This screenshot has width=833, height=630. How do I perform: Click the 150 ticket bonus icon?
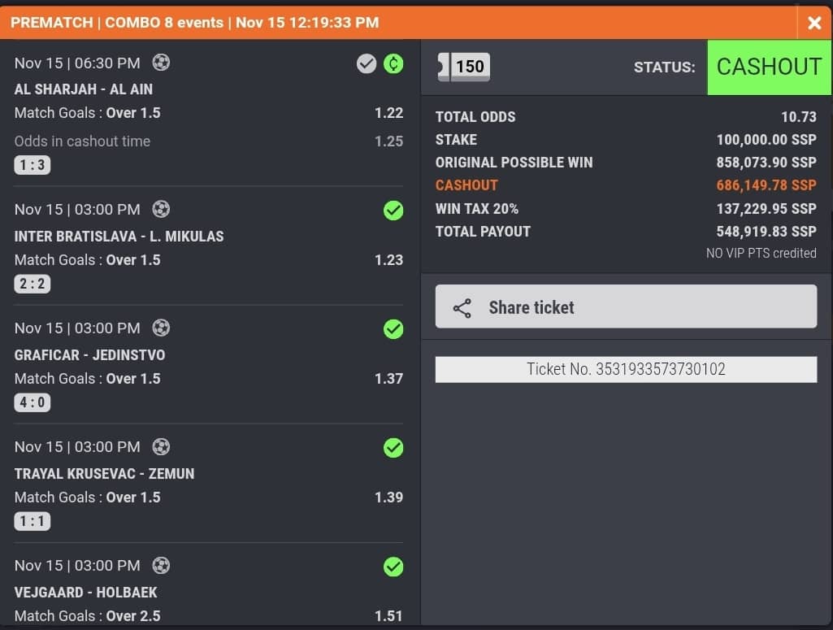tap(463, 67)
